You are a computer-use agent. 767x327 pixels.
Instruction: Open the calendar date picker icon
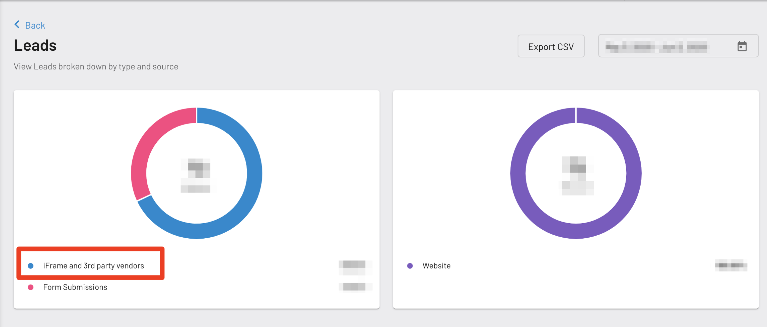742,46
